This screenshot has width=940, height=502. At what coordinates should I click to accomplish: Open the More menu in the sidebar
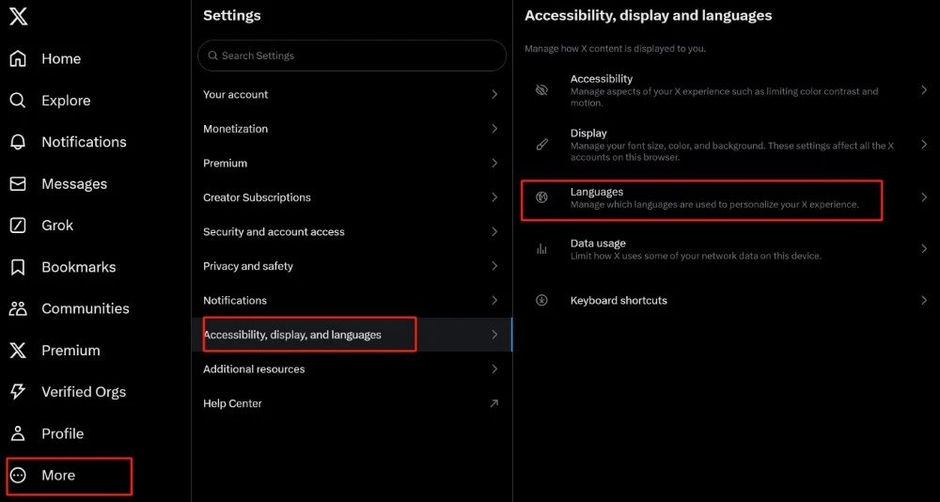coord(69,477)
